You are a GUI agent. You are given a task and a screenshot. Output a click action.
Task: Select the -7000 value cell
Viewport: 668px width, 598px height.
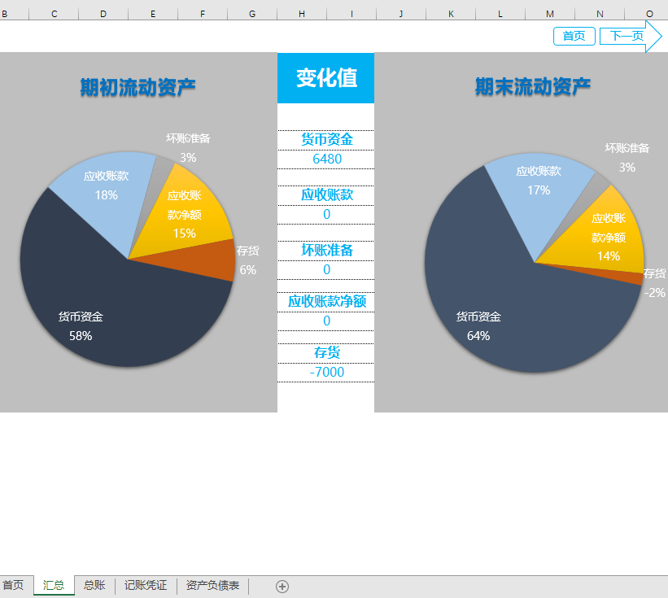(x=326, y=373)
